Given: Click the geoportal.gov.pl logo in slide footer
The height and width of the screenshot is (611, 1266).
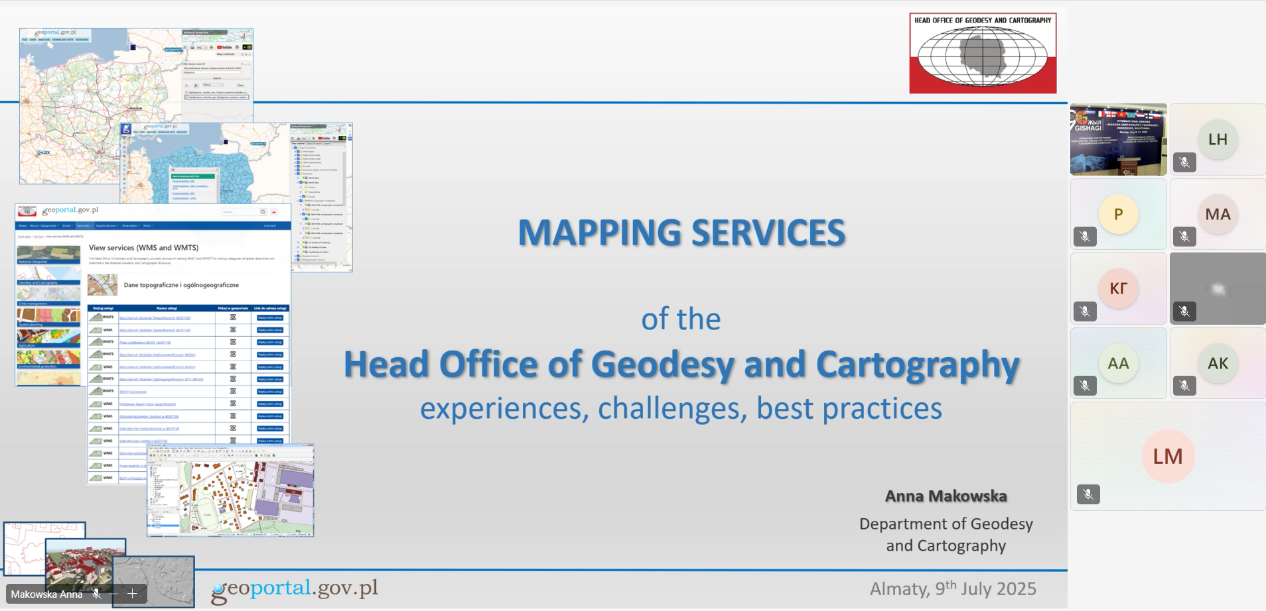Looking at the screenshot, I should [x=295, y=589].
